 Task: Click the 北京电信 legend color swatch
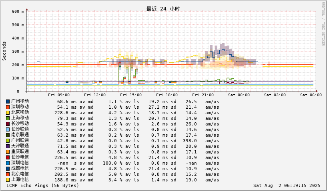tap(8, 174)
